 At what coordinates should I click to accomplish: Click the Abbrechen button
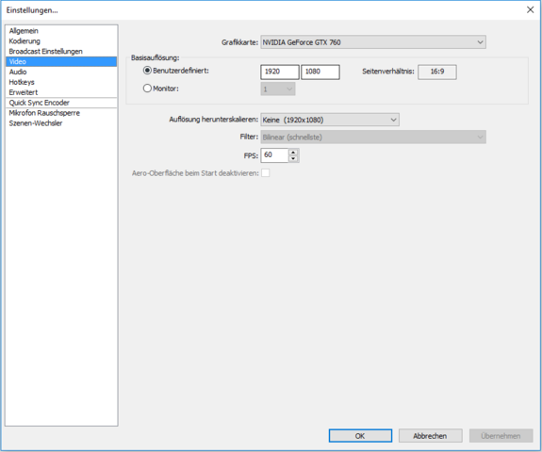click(x=431, y=436)
